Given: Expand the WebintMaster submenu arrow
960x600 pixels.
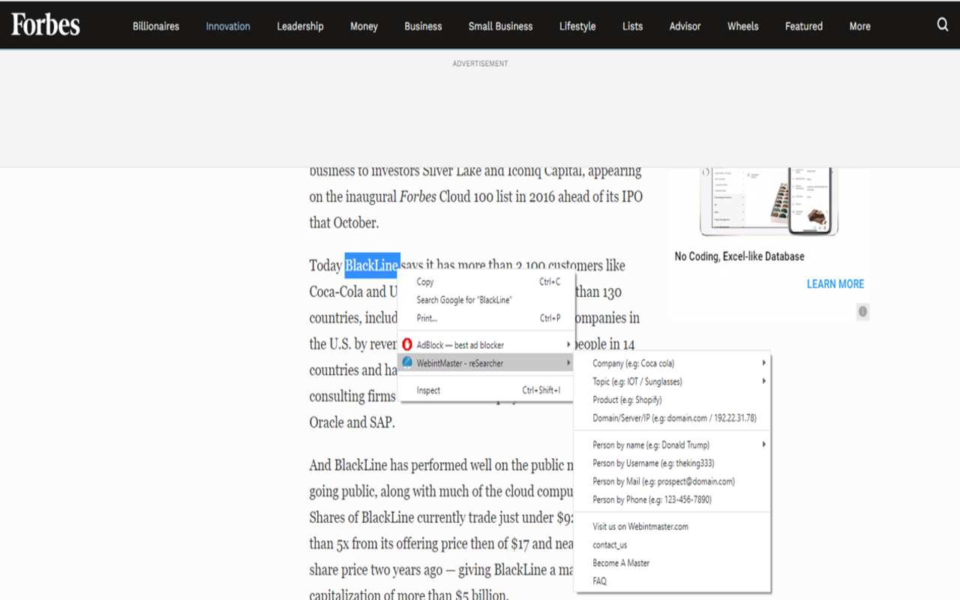Looking at the screenshot, I should pyautogui.click(x=568, y=363).
